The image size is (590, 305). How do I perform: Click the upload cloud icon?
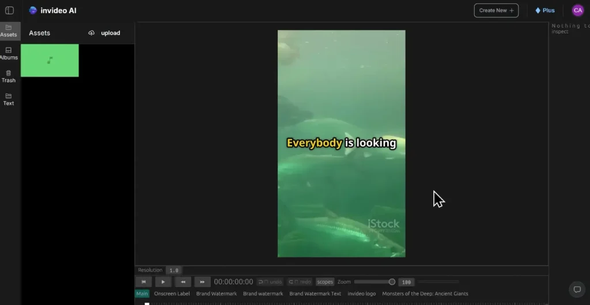92,33
